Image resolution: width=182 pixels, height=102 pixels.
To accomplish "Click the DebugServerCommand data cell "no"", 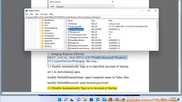I will point(110,37).
